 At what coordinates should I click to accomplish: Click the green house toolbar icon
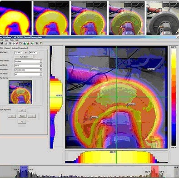tap(25, 43)
